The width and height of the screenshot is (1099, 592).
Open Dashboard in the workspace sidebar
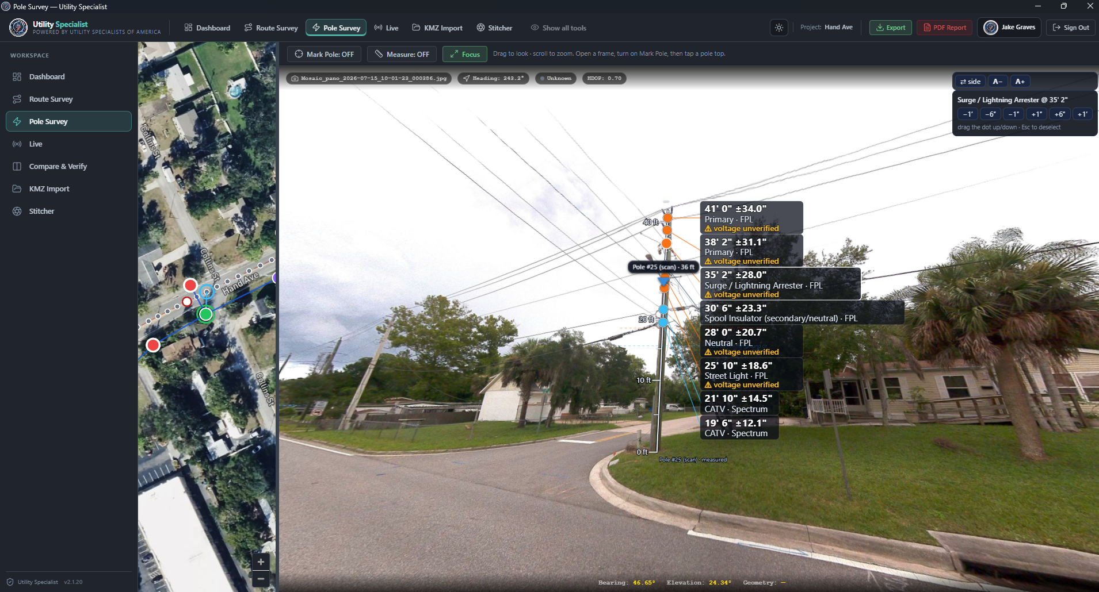(68, 76)
